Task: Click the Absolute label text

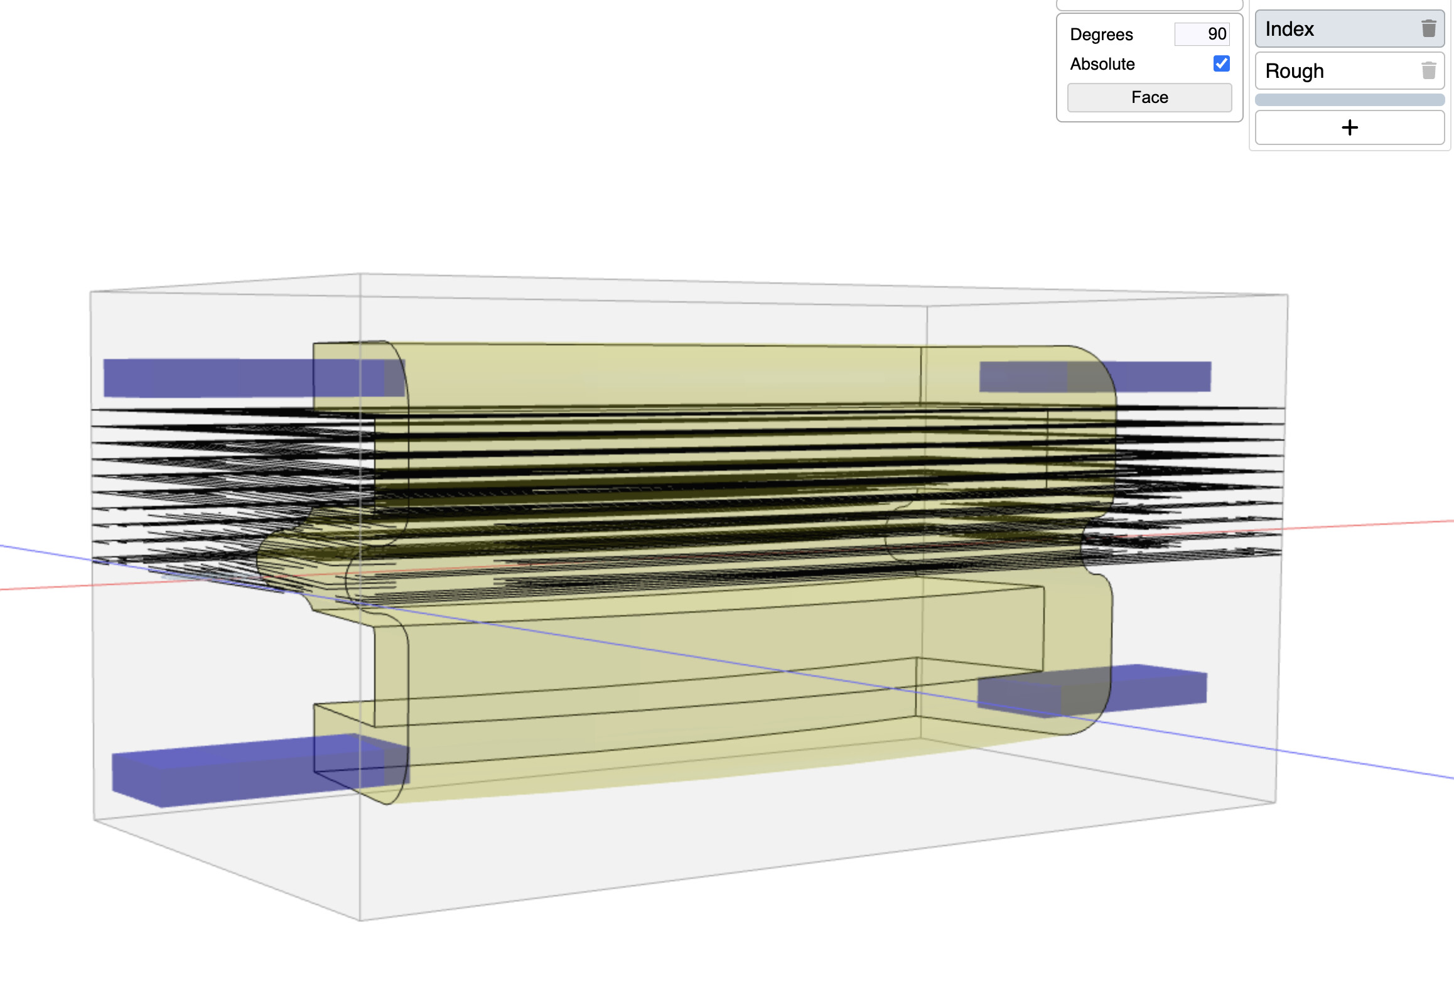Action: pyautogui.click(x=1102, y=64)
